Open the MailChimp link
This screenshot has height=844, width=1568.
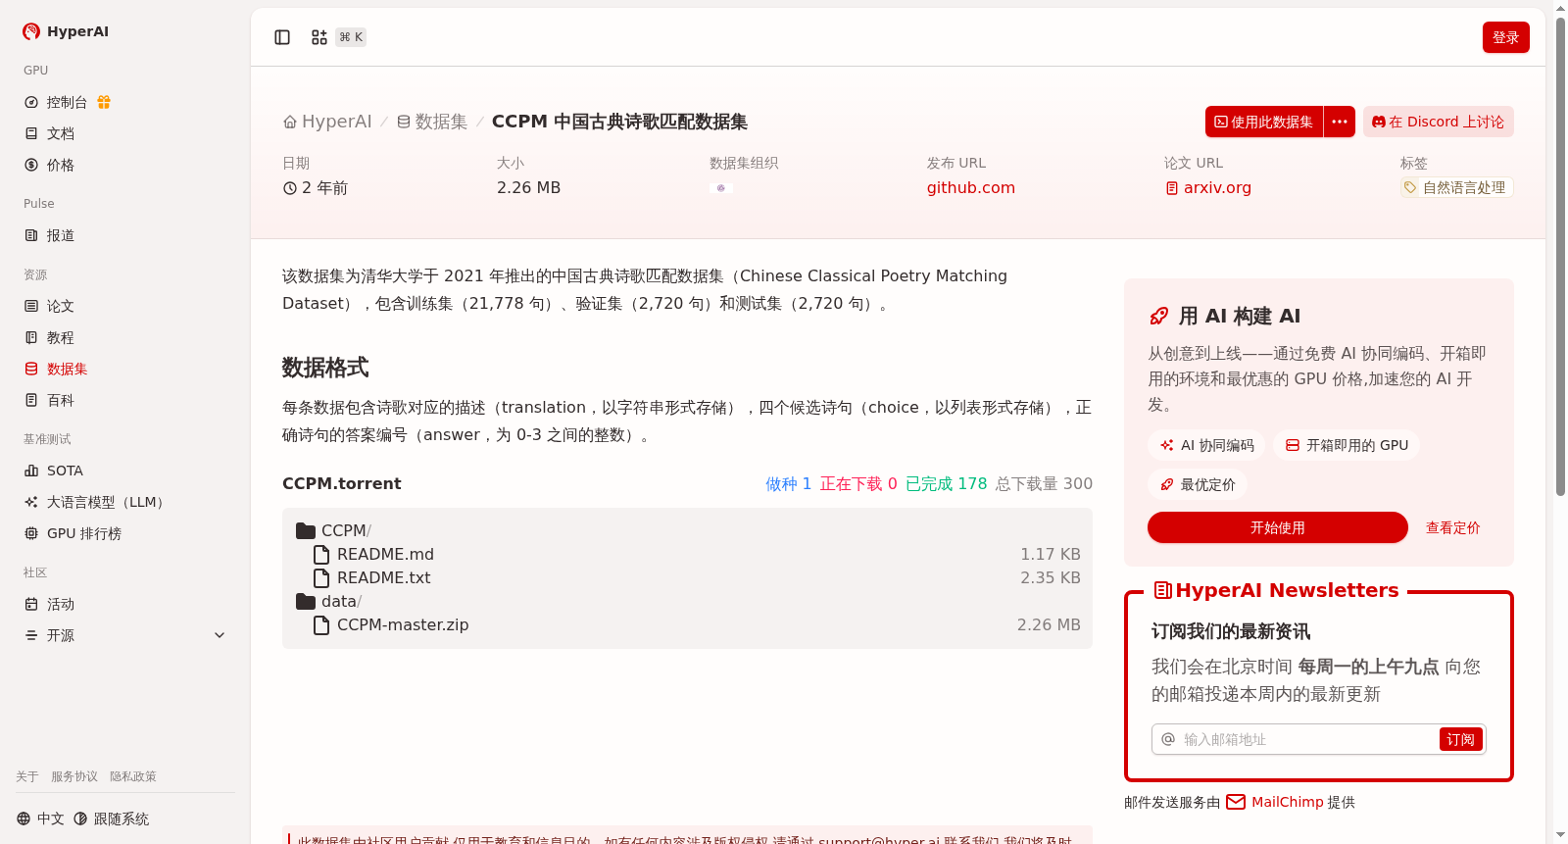click(1288, 802)
